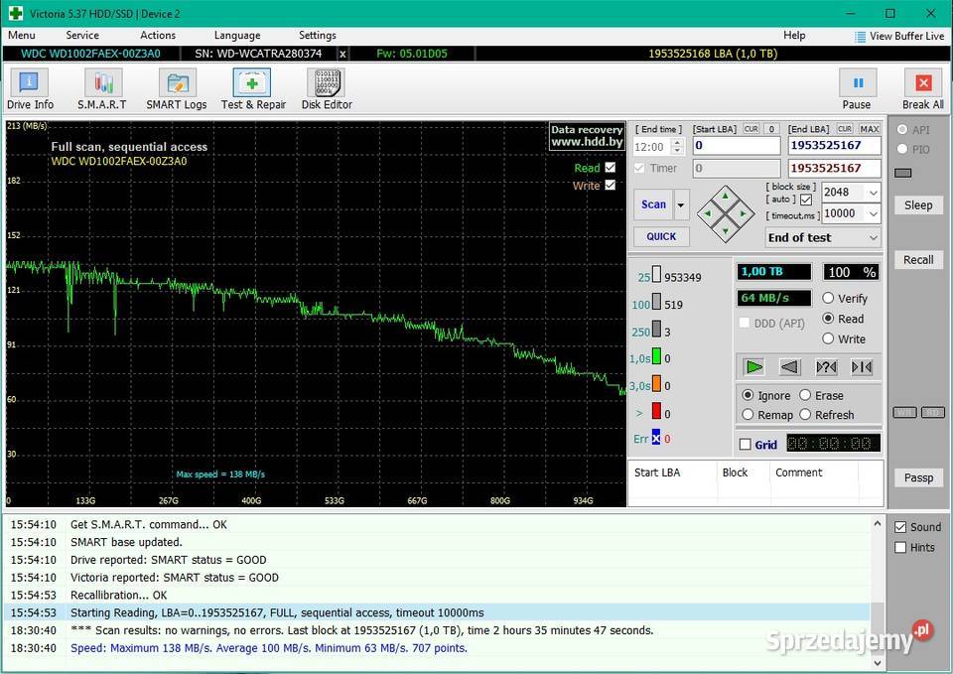Toggle the block size auto checkbox

tap(806, 200)
